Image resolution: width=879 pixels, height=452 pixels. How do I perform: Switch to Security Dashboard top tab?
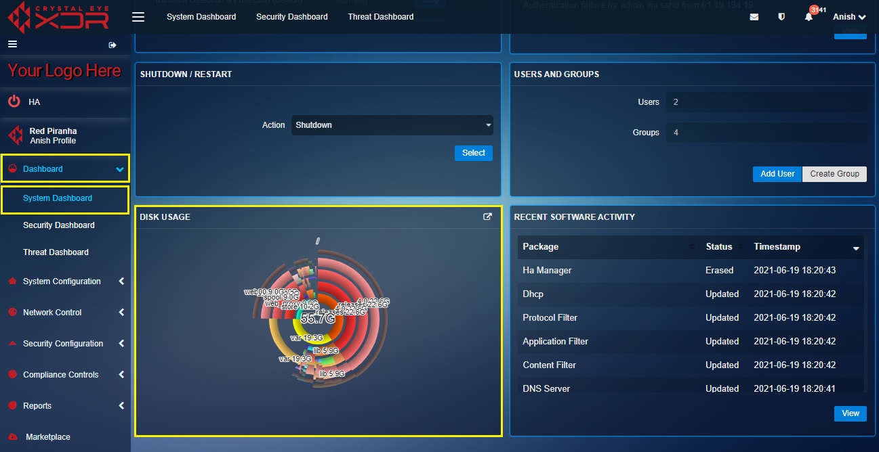click(x=292, y=17)
